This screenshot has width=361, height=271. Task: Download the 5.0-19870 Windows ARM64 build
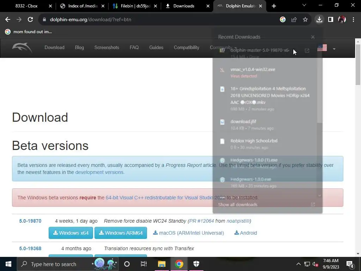tap(121, 233)
